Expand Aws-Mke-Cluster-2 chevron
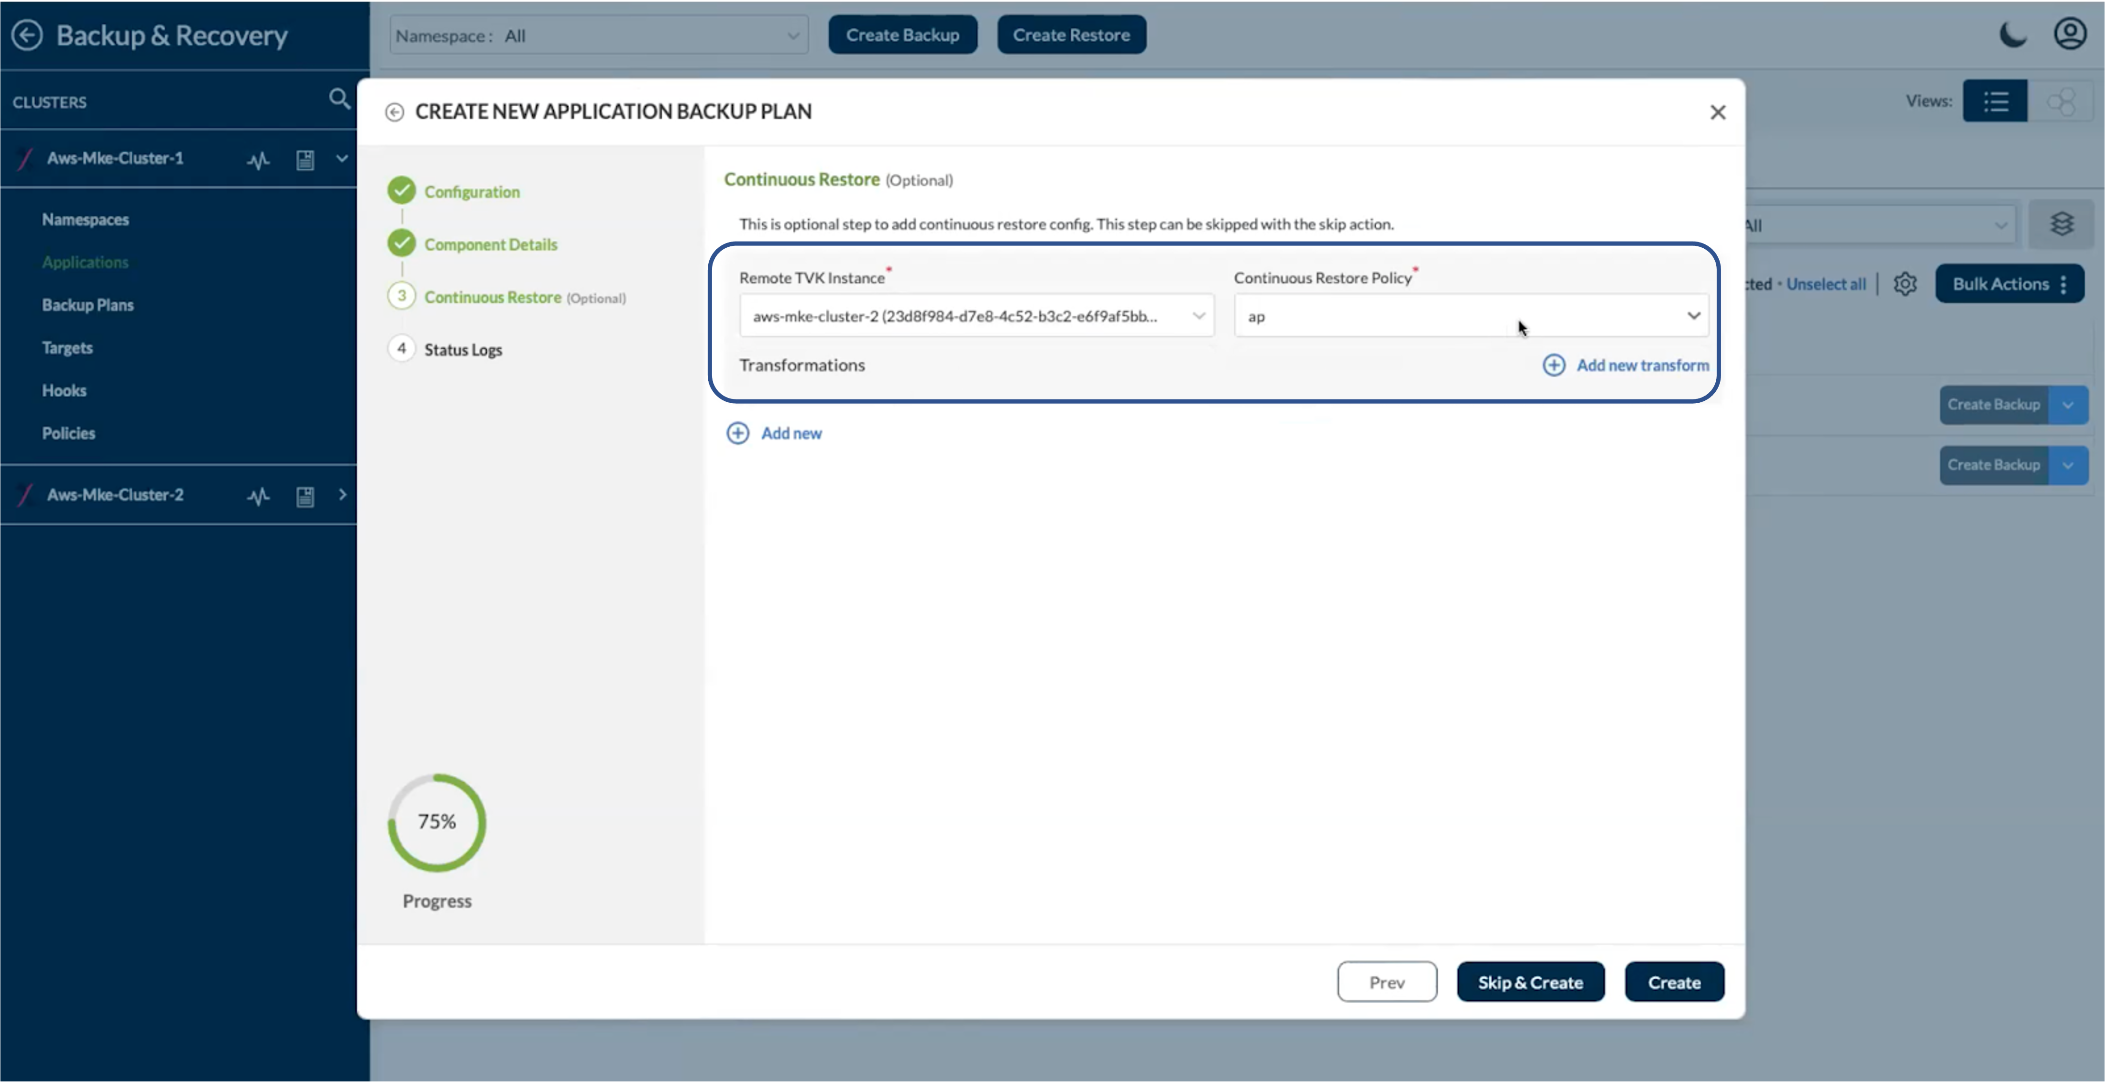Screen dimensions: 2106x1083 click(342, 495)
